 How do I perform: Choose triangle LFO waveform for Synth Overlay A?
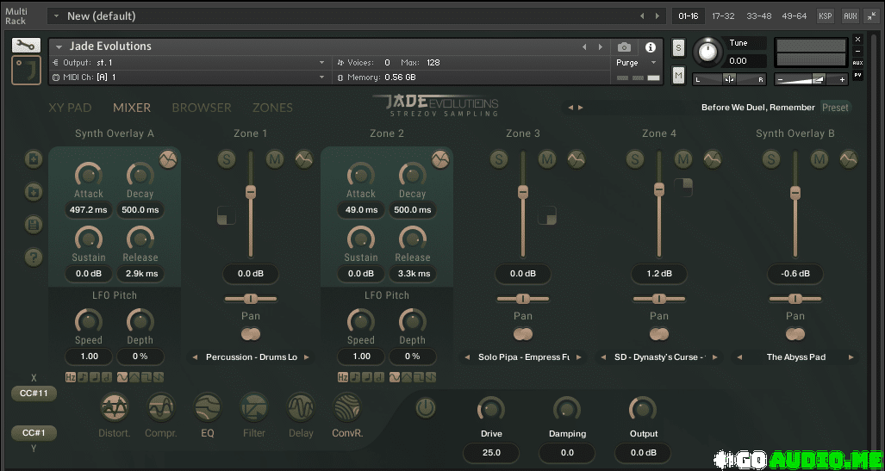coord(134,377)
